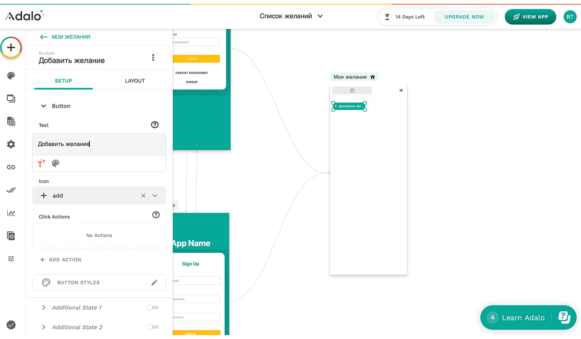Enable the Additional State 2 toggle
The width and height of the screenshot is (581, 339).
click(153, 327)
